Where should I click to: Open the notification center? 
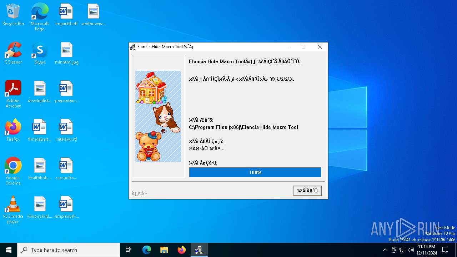(x=445, y=250)
